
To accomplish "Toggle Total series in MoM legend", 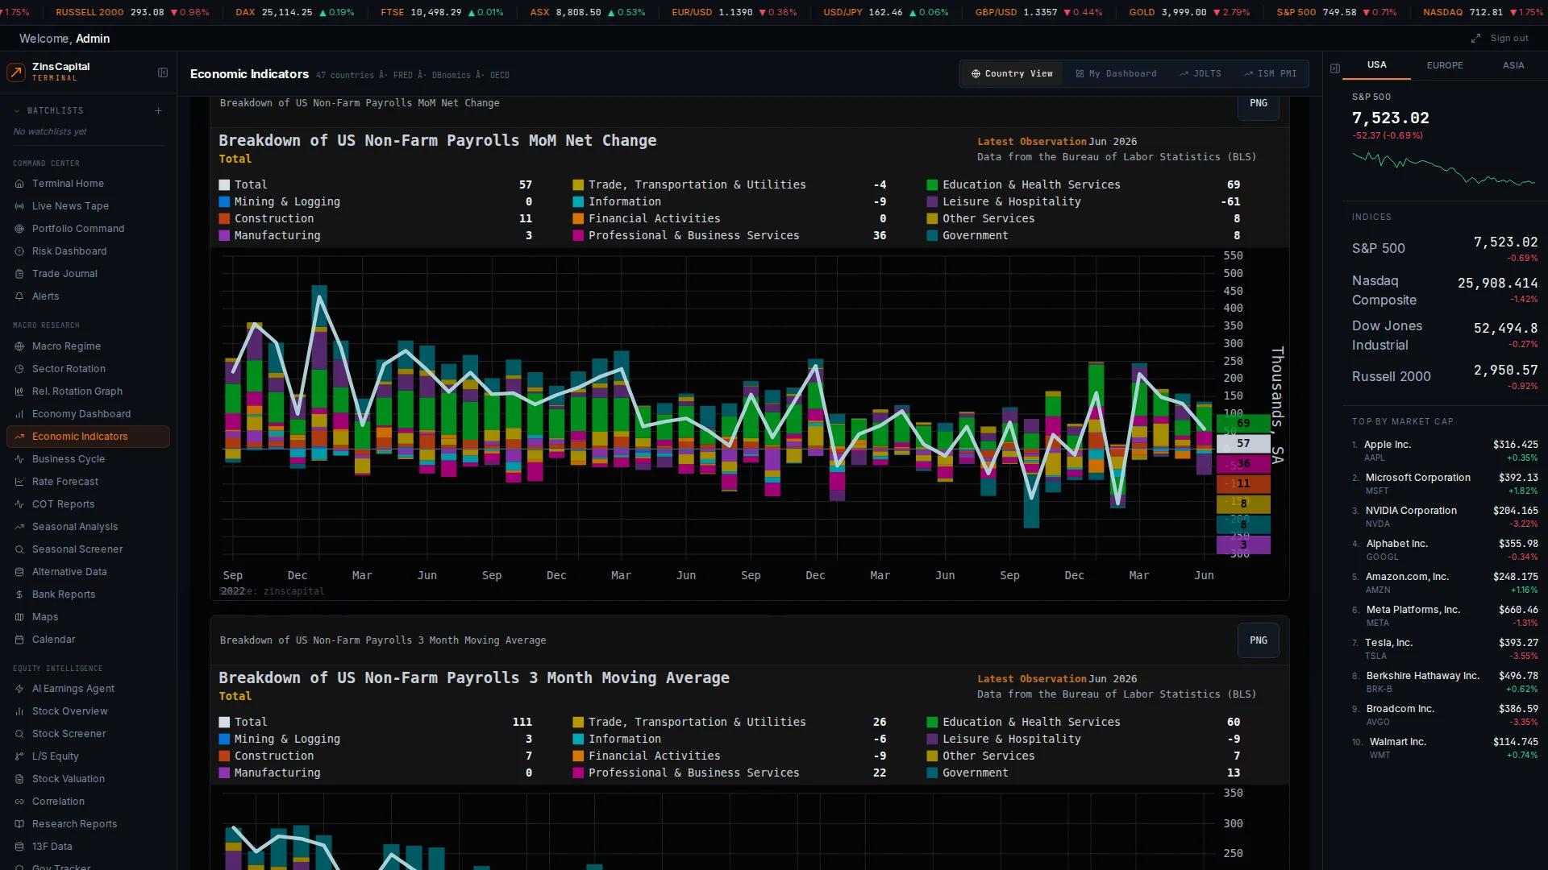I will pos(375,184).
